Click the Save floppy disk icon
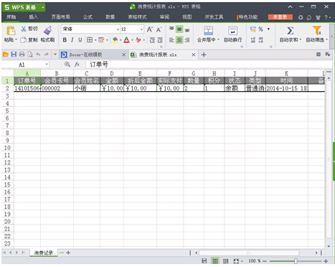Viewport: 335px width, 267px height. (14, 55)
